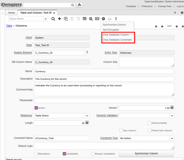Expand the Reference dropdown
The width and height of the screenshot is (184, 160).
(x=87, y=116)
